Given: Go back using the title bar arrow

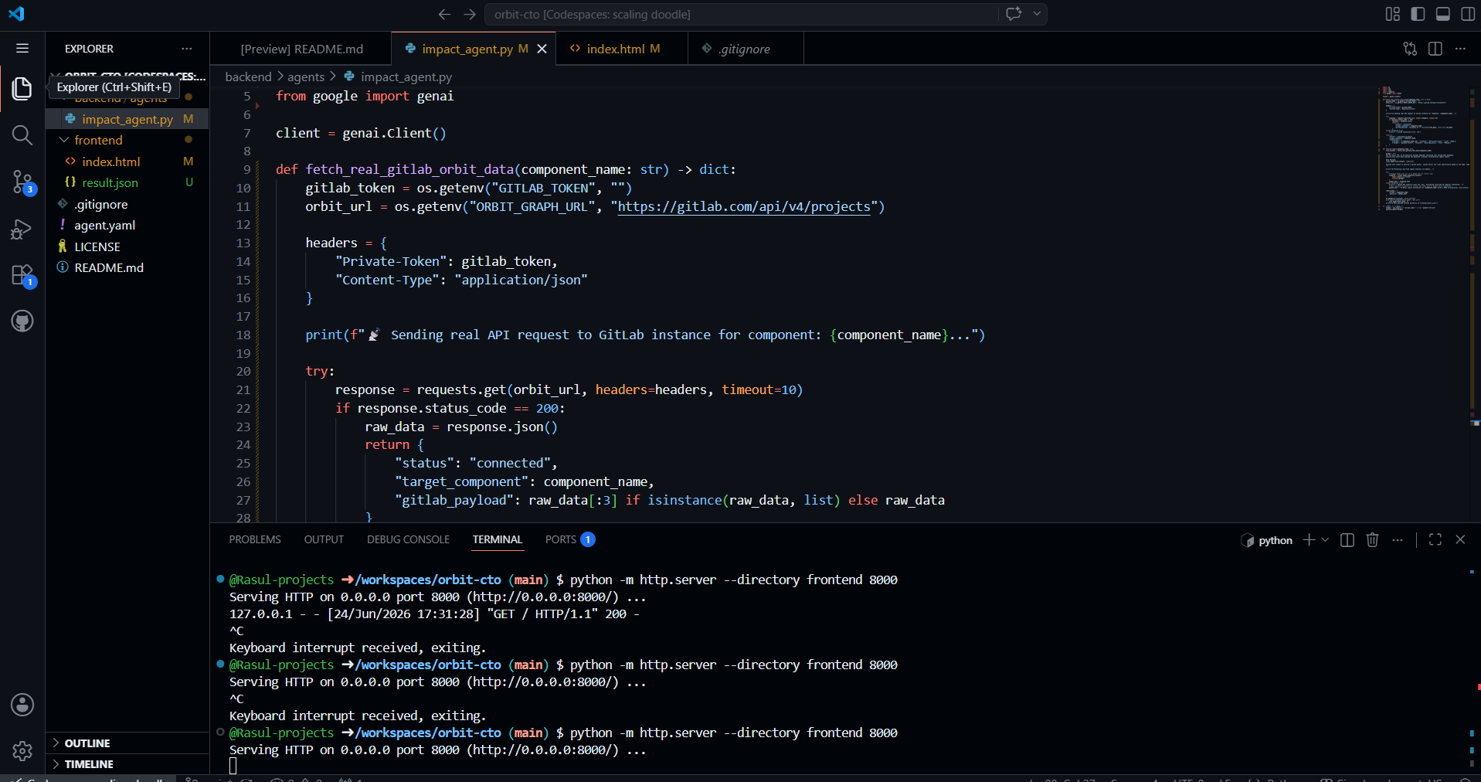Looking at the screenshot, I should 444,14.
